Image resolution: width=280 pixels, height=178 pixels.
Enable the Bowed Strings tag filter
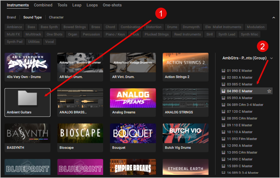[x=75, y=27]
